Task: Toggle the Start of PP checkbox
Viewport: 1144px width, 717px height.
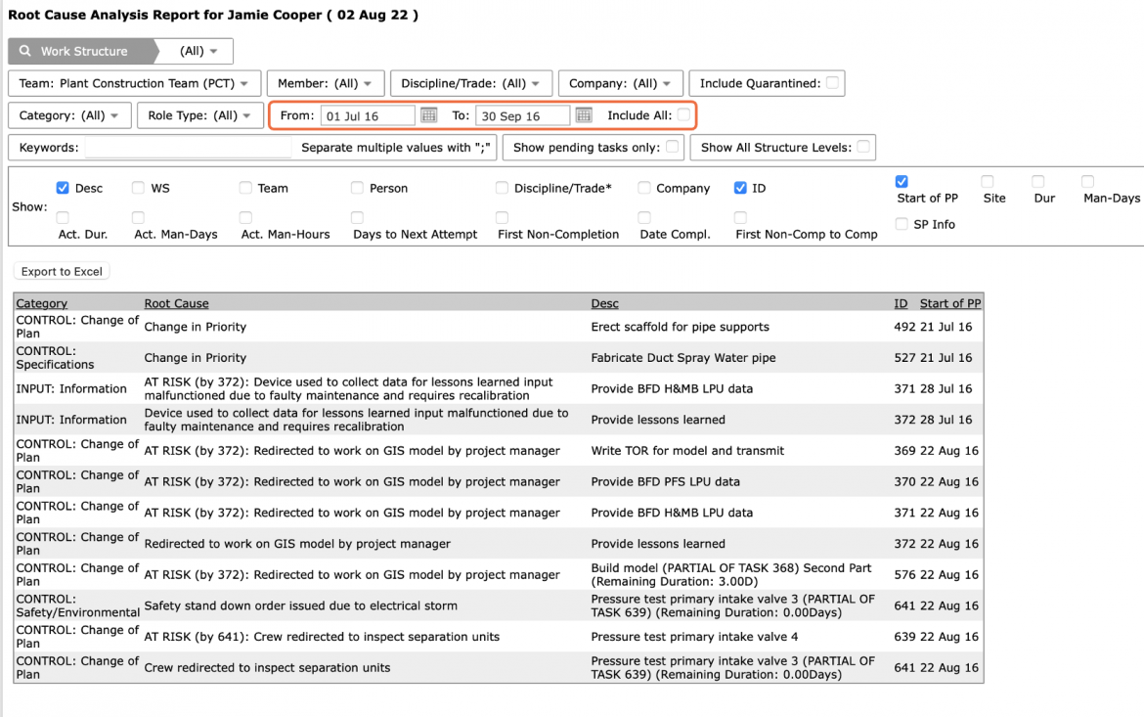Action: [902, 181]
